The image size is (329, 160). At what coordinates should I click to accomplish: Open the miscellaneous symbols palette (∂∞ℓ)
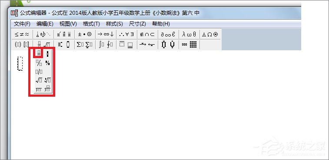coord(168,34)
